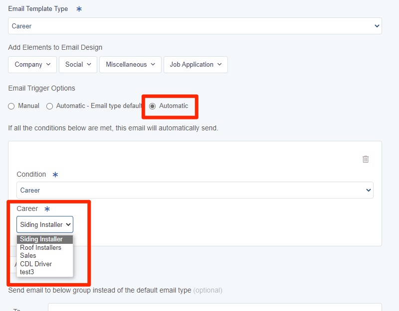This screenshot has width=399, height=311.
Task: Select test3 in the career list
Action: (27, 272)
